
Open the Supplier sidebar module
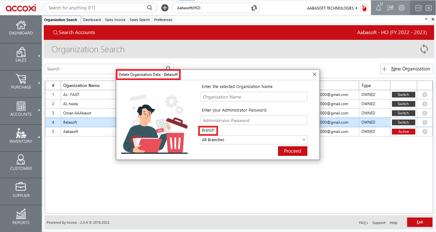21,191
